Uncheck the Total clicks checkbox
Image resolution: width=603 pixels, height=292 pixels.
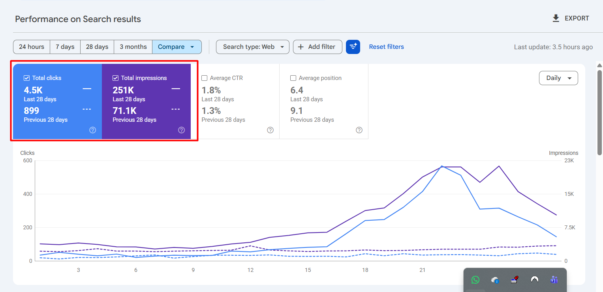tap(27, 78)
